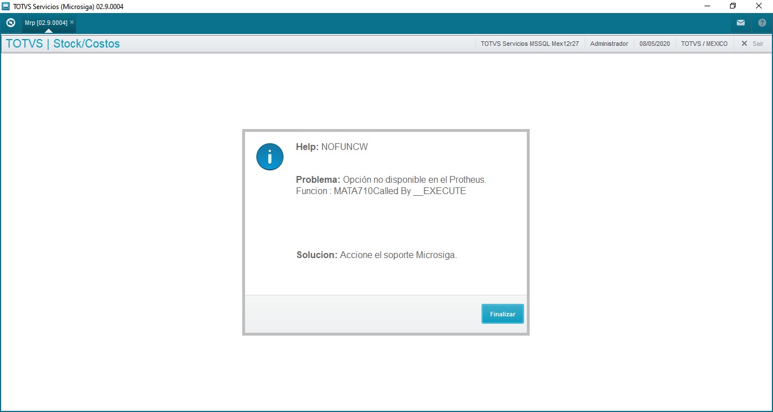Click the TOTVS / MEXICO company label

tap(704, 44)
